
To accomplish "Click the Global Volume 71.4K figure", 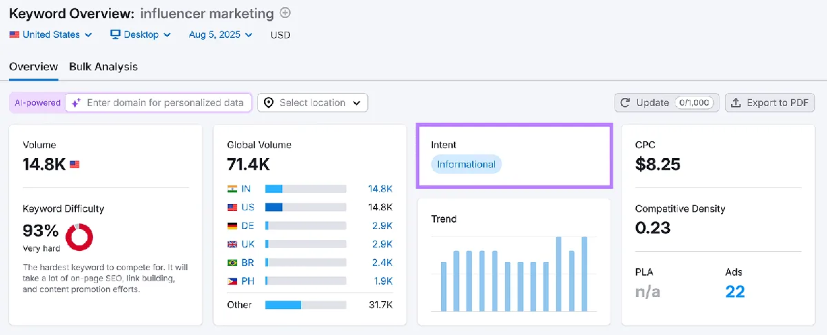I will [249, 164].
